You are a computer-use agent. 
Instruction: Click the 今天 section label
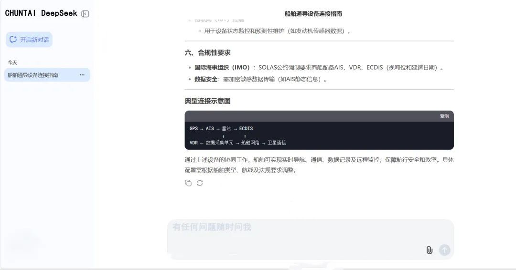tap(12, 62)
